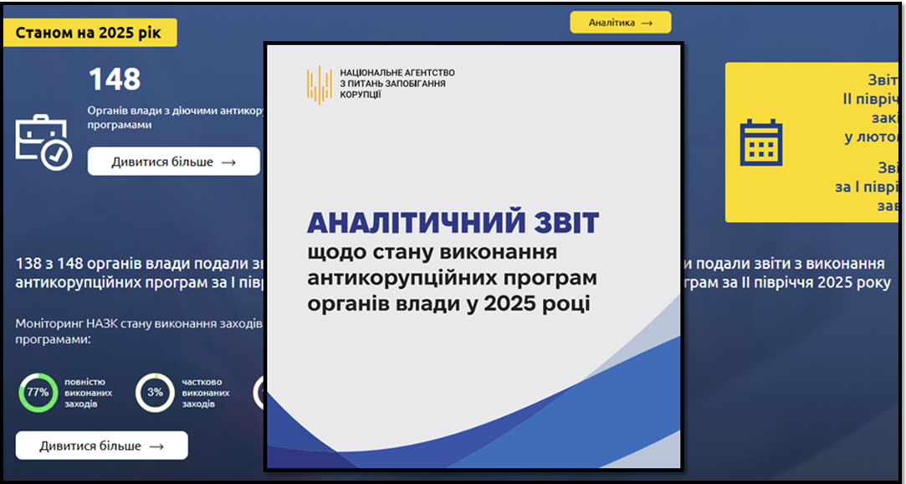Click the calendar icon on yellow card

click(760, 142)
